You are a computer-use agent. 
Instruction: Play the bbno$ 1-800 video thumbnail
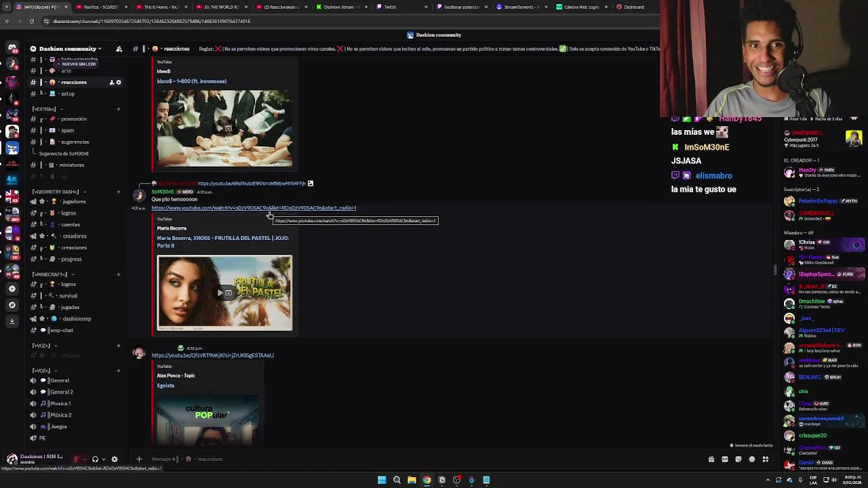click(x=224, y=128)
